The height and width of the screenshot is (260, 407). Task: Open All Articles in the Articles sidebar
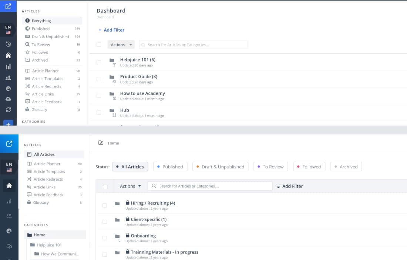(54, 154)
